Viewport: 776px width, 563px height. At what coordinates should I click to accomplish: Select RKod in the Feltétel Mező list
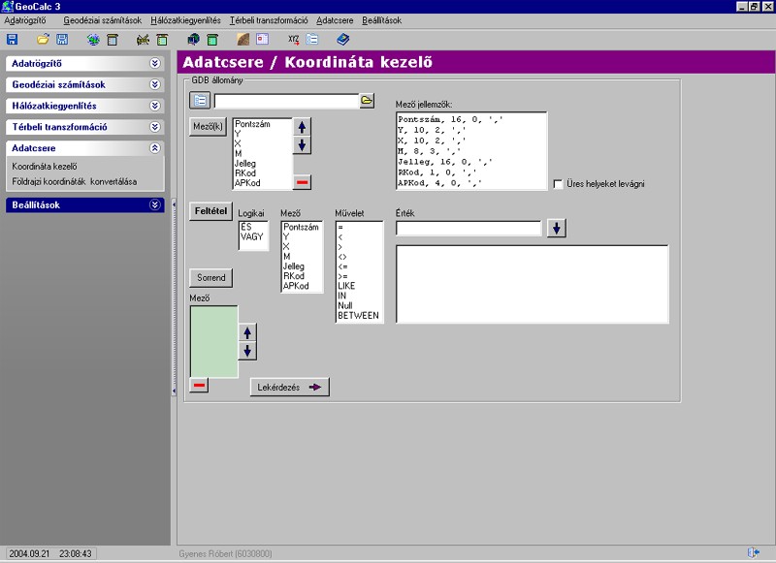click(294, 276)
